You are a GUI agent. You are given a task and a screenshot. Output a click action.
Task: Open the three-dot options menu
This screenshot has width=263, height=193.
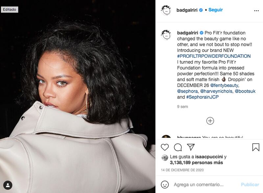pos(256,11)
